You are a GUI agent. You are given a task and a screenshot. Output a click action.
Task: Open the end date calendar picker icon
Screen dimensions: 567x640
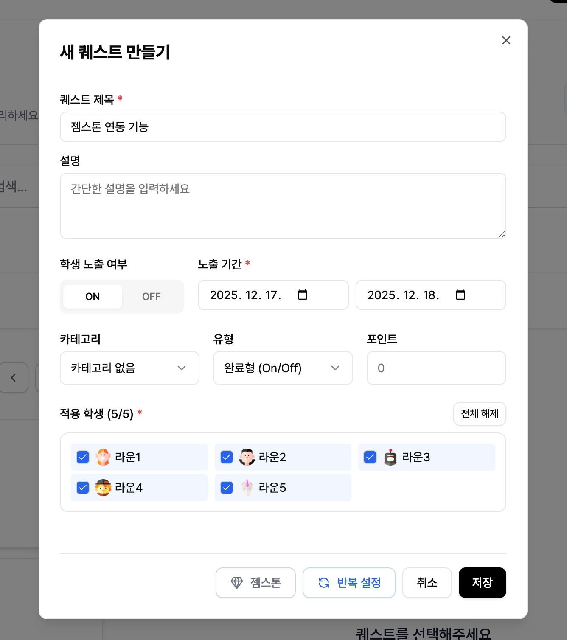[x=460, y=295]
